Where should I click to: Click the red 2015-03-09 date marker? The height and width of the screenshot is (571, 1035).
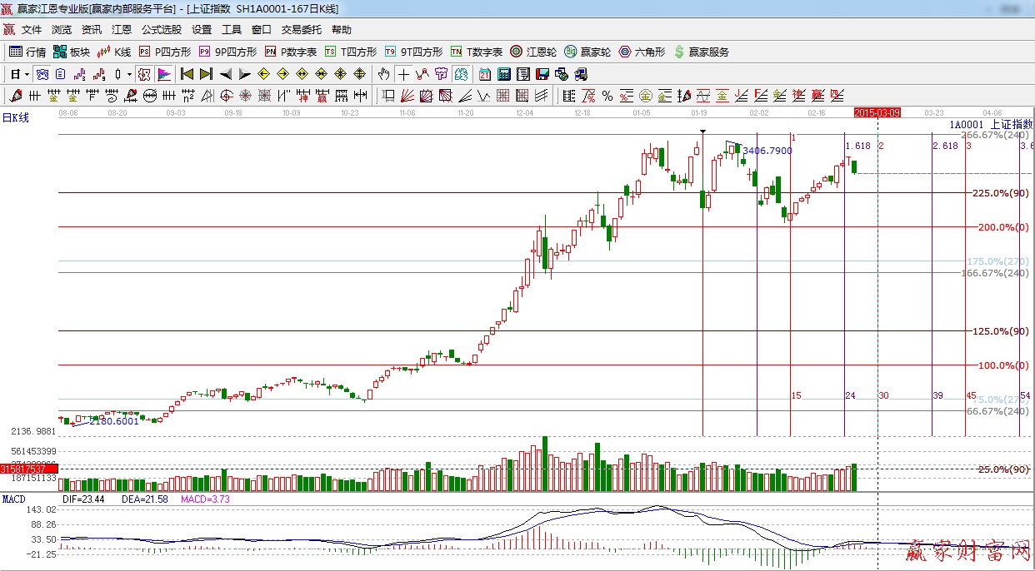877,112
